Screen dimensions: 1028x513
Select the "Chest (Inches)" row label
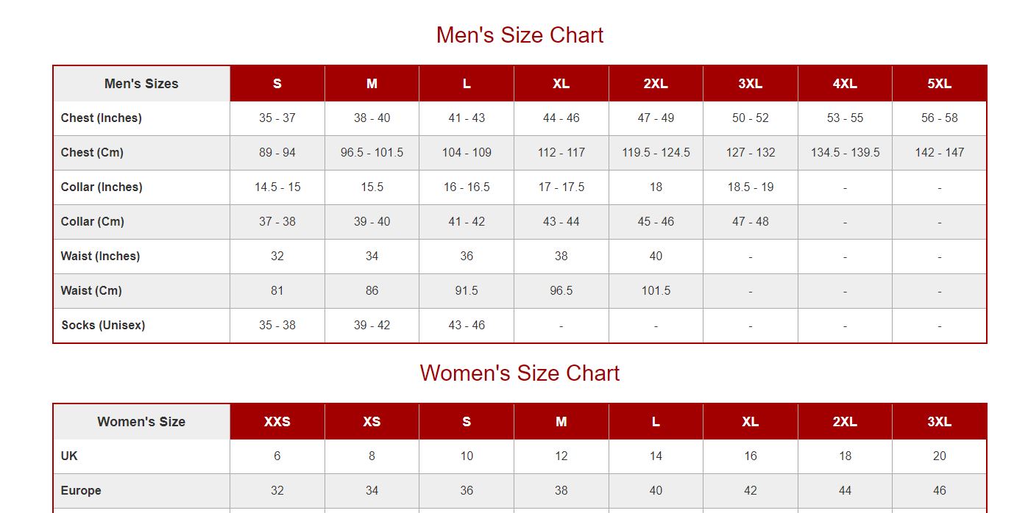point(102,118)
